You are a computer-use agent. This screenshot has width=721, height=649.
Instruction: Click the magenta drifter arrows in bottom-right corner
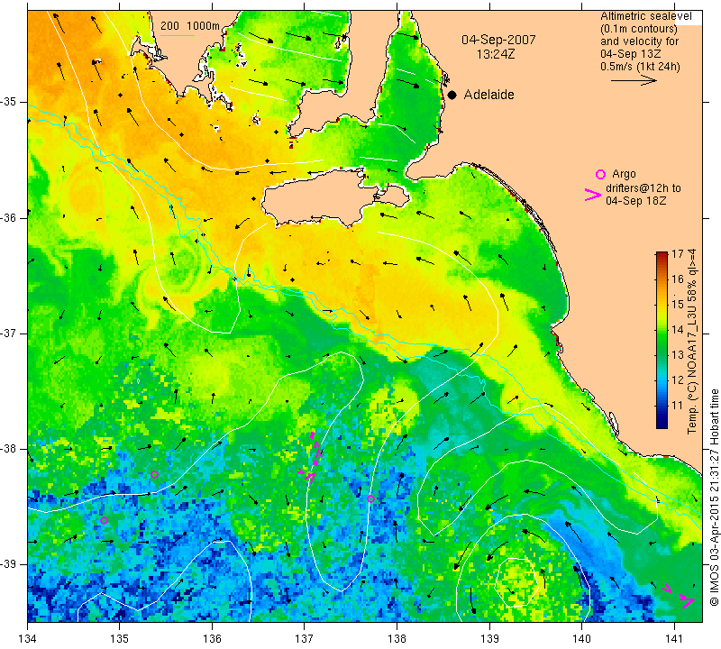tap(680, 596)
